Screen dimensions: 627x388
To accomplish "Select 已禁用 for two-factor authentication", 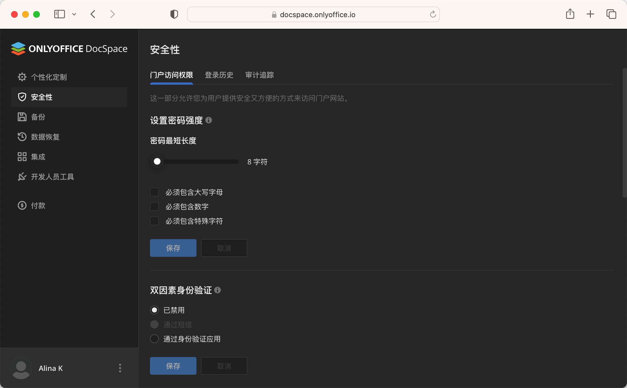I will 154,310.
